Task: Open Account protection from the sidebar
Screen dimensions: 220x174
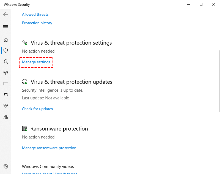Action: (x=5, y=62)
